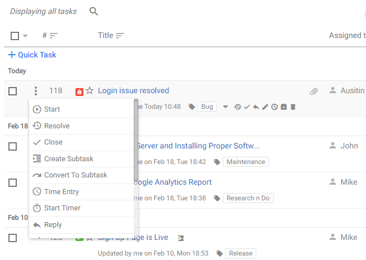Click the Quick Task button
The width and height of the screenshot is (366, 260).
coord(32,55)
